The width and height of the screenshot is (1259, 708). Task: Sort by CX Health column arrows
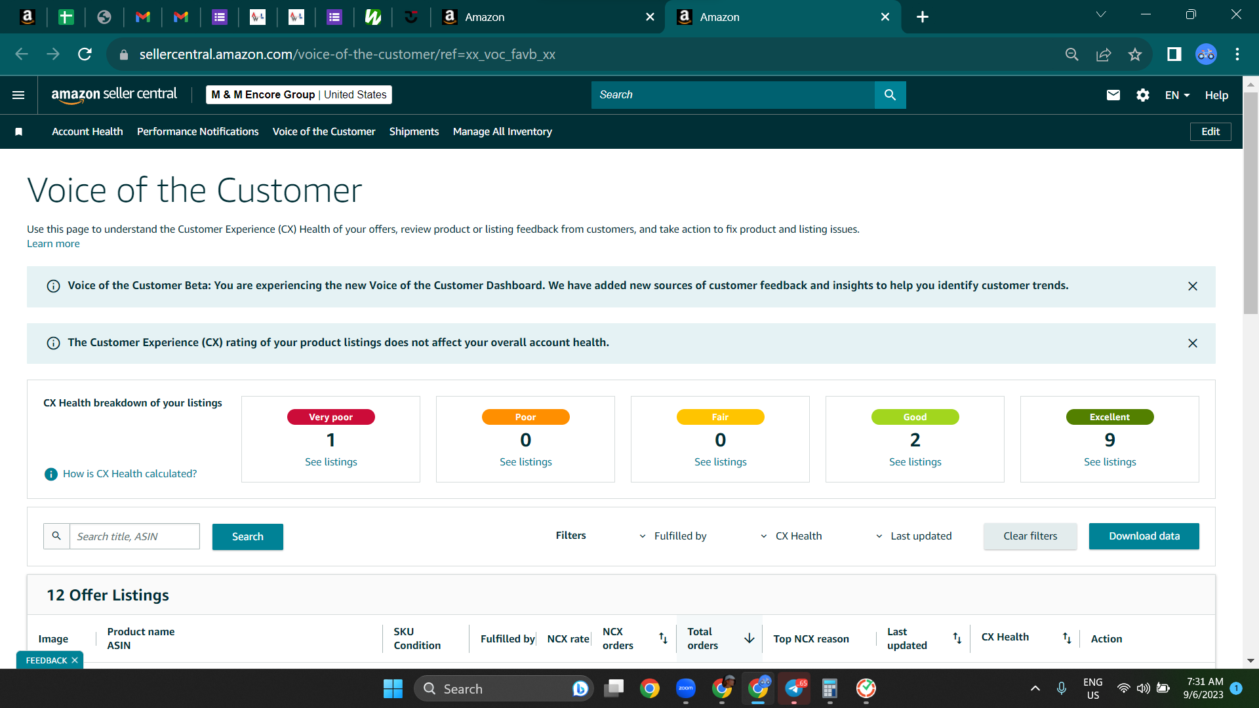(1067, 638)
